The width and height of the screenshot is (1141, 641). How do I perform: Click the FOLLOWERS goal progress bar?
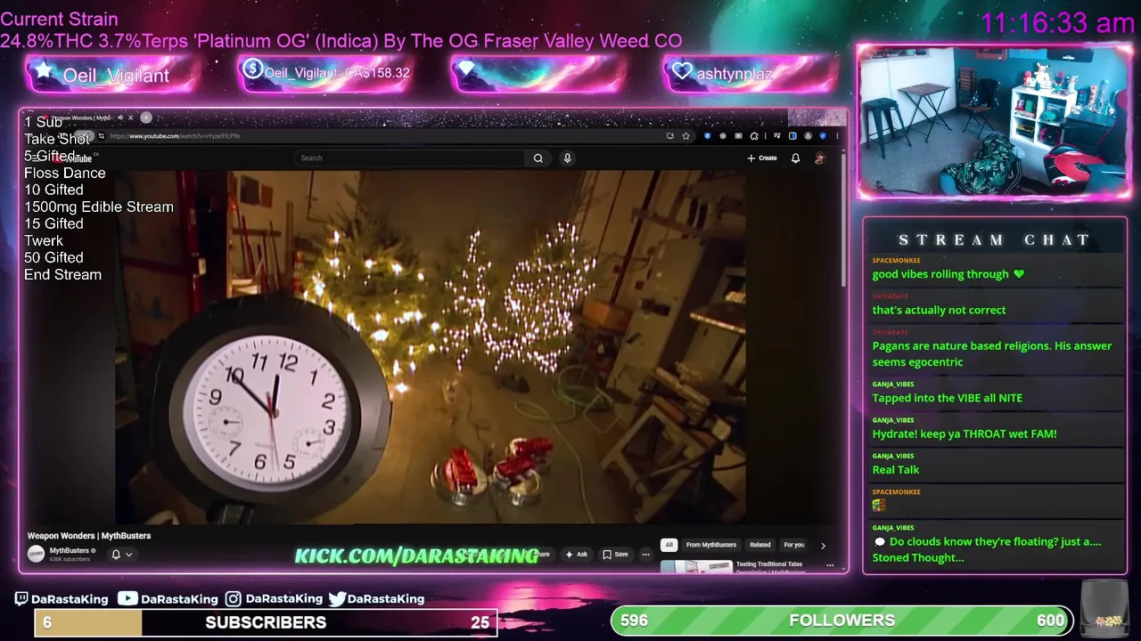click(841, 621)
